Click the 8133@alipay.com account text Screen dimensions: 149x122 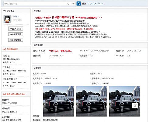pos(11,59)
